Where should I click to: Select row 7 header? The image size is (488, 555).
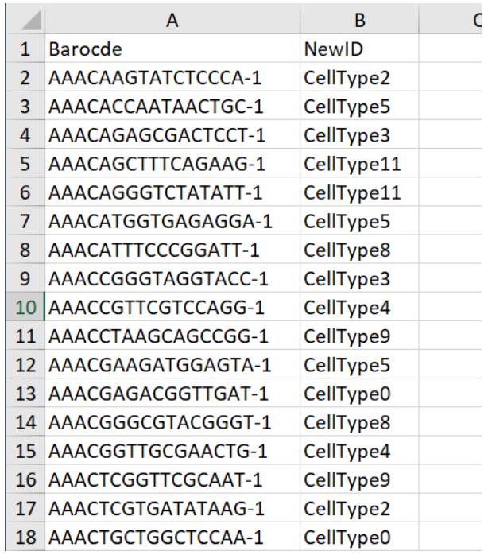(x=22, y=233)
